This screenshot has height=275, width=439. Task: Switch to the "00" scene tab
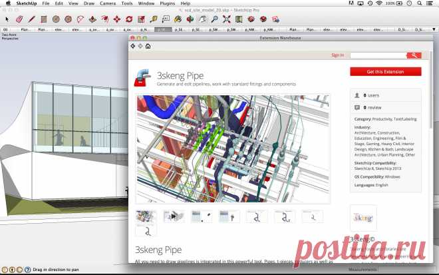[x=5, y=29]
